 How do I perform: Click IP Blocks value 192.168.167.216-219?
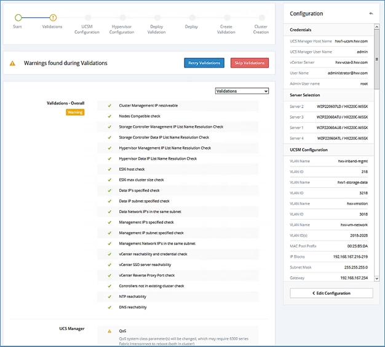351,257
